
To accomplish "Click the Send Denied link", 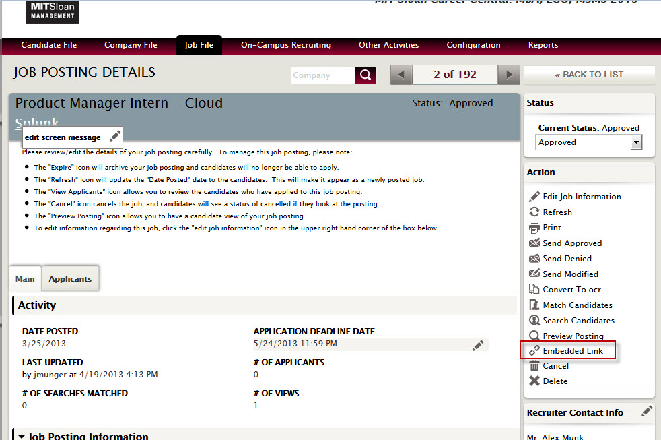I will click(567, 259).
